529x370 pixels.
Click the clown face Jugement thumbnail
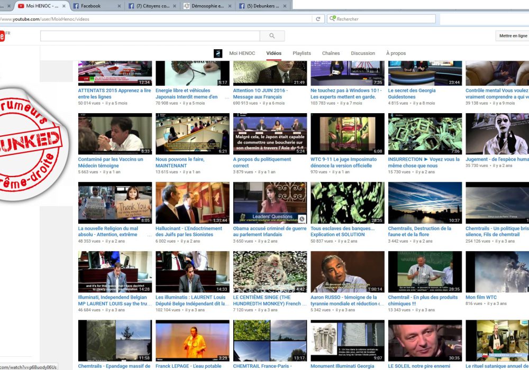[x=497, y=134]
